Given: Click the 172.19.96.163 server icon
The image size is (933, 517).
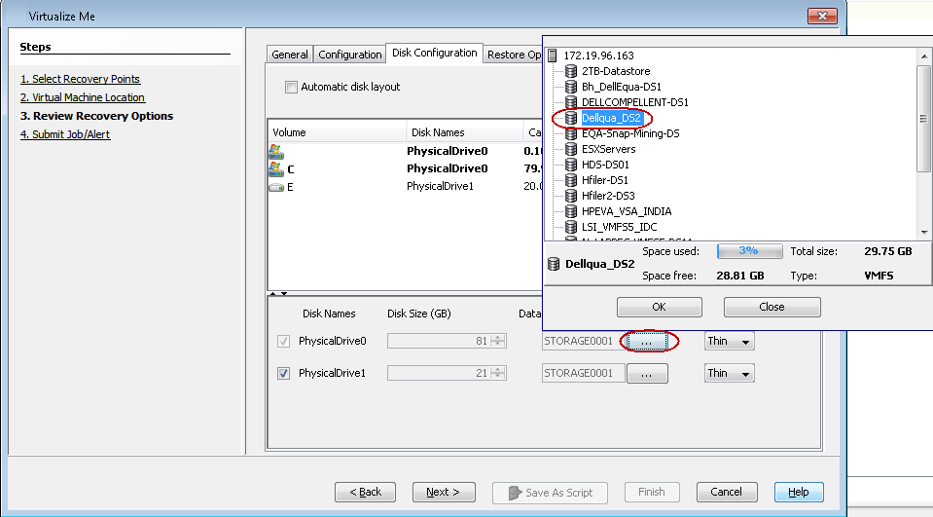Looking at the screenshot, I should coord(553,55).
